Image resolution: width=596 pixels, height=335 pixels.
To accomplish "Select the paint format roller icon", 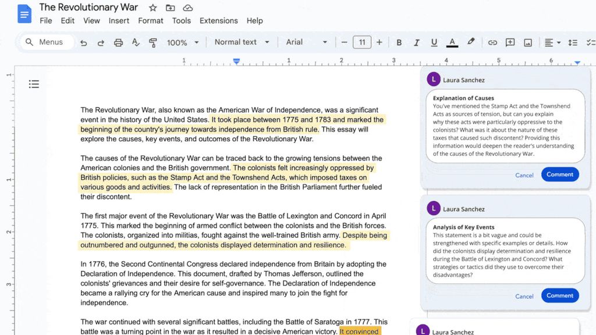I will [x=153, y=42].
